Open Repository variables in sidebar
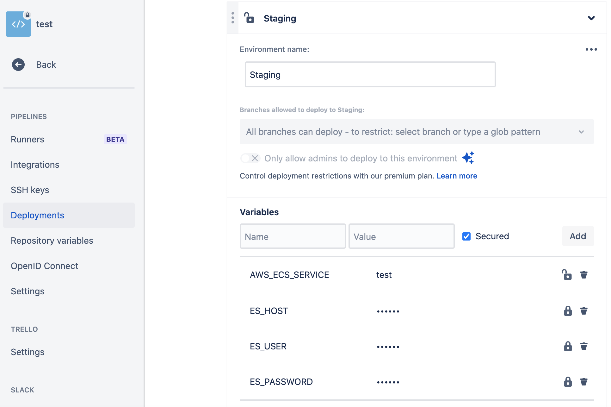This screenshot has height=407, width=611. click(52, 241)
